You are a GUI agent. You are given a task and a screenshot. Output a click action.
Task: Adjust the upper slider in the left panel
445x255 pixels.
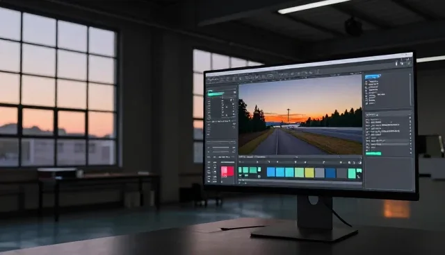(x=220, y=148)
